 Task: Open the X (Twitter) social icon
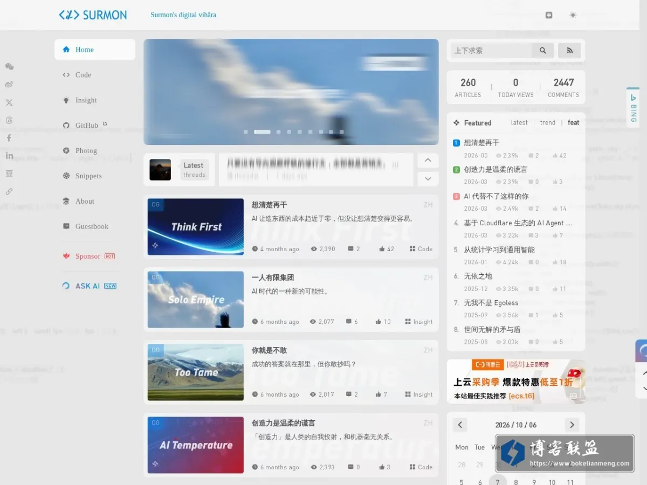[x=9, y=102]
